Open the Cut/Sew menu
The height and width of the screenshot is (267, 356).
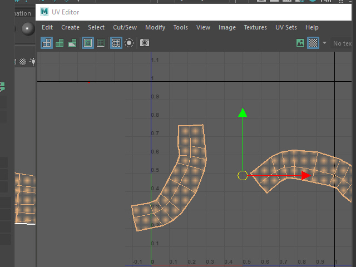click(x=125, y=27)
